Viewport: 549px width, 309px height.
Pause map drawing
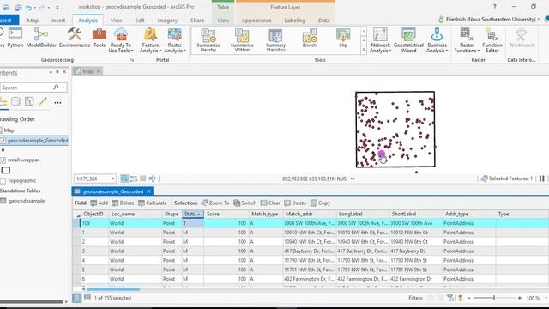point(541,179)
